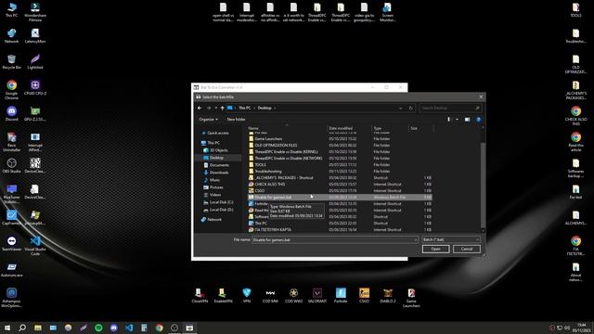Image resolution: width=594 pixels, height=334 pixels.
Task: Select the CSGO shortcut row in list
Action: 340,190
